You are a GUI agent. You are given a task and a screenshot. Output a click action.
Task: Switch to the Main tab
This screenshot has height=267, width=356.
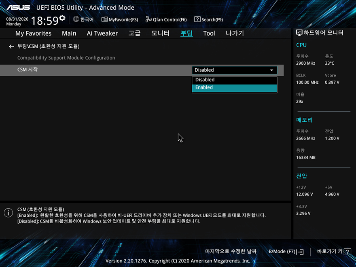pyautogui.click(x=69, y=33)
